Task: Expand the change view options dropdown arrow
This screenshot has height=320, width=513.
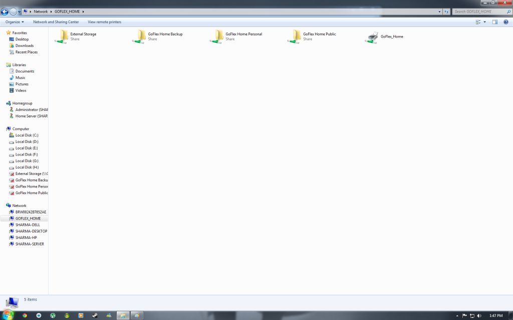Action: click(x=484, y=22)
